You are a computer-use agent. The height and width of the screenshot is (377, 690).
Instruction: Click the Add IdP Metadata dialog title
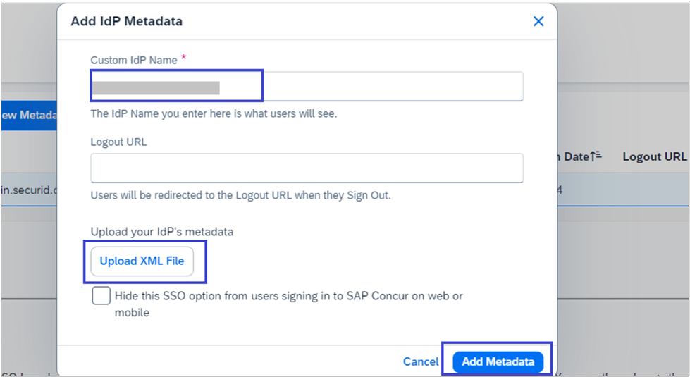pos(126,21)
